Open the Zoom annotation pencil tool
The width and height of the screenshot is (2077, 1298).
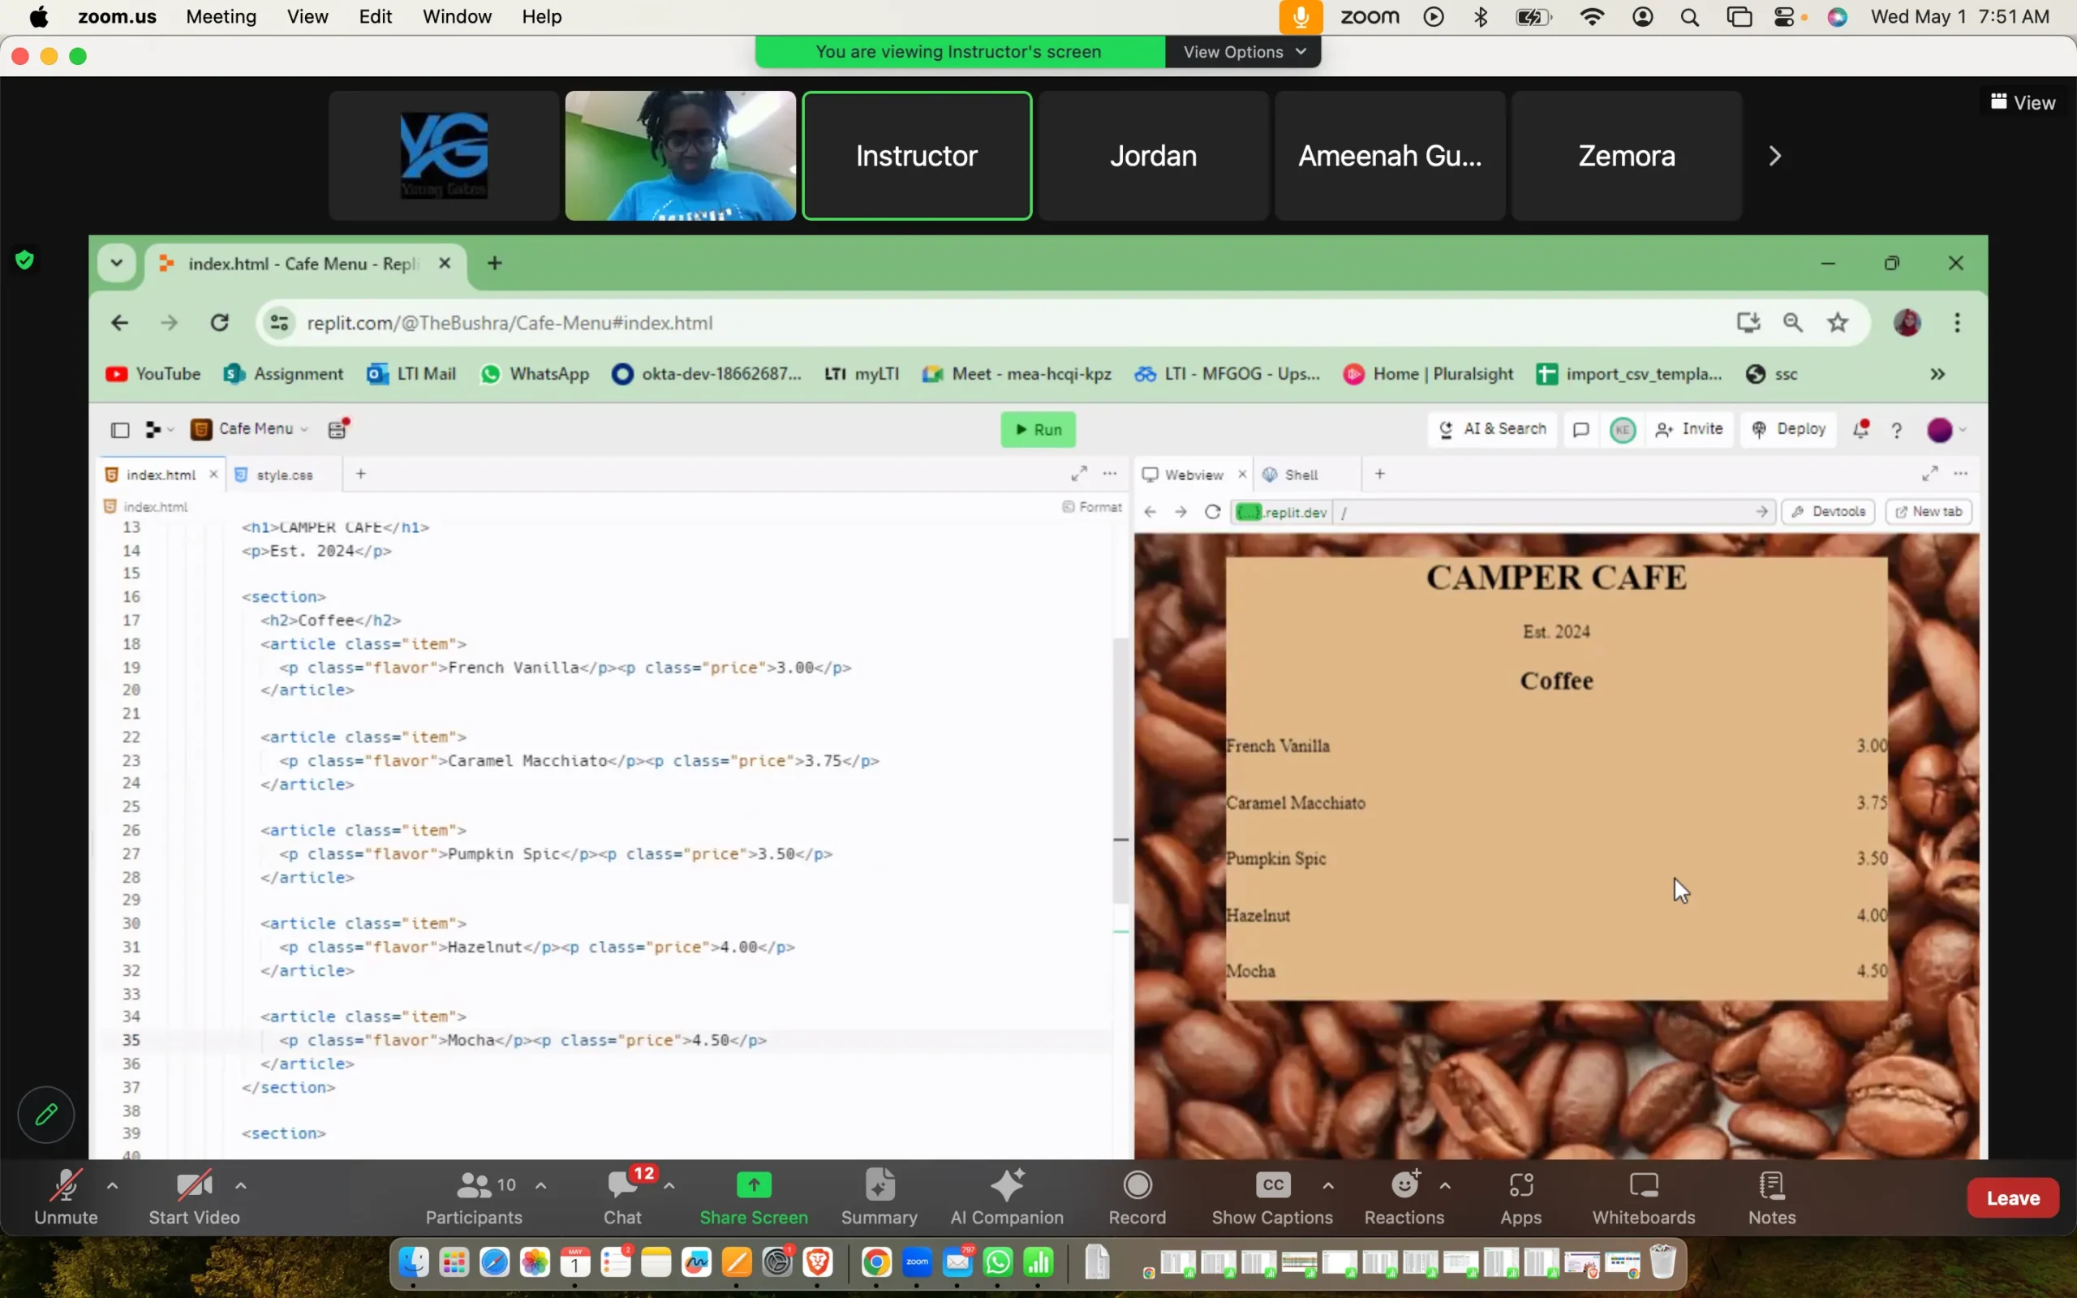(x=45, y=1115)
